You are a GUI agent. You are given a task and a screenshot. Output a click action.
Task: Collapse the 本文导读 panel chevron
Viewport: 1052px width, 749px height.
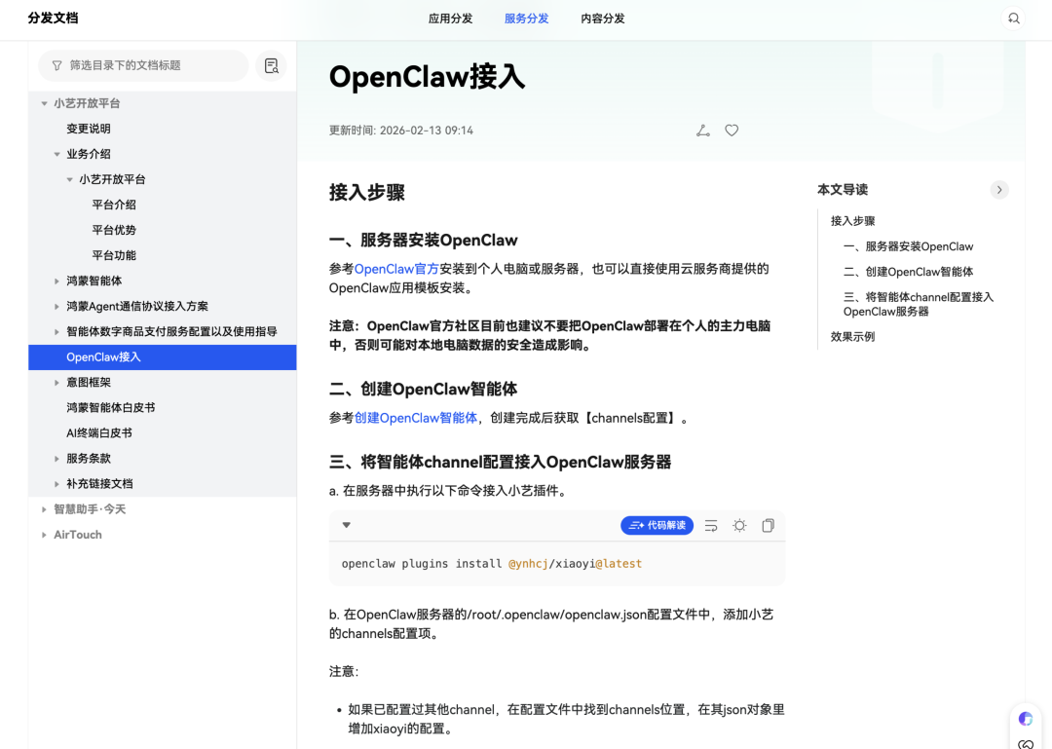pos(999,190)
